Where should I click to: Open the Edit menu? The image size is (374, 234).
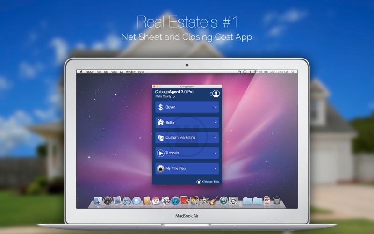coord(106,72)
